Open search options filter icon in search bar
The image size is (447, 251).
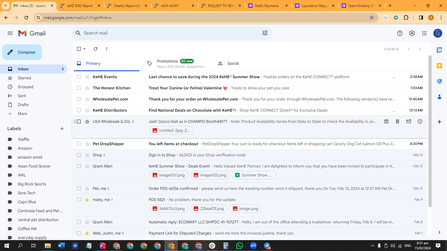tap(265, 33)
